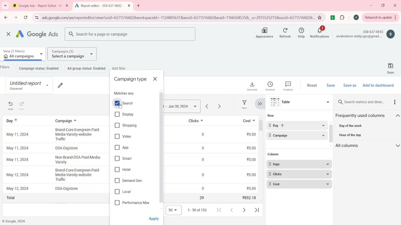401x225 pixels.
Task: Close the Campaign type filter panel
Action: click(155, 79)
